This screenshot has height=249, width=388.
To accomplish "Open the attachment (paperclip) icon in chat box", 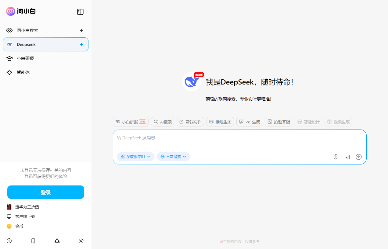I will pos(335,157).
